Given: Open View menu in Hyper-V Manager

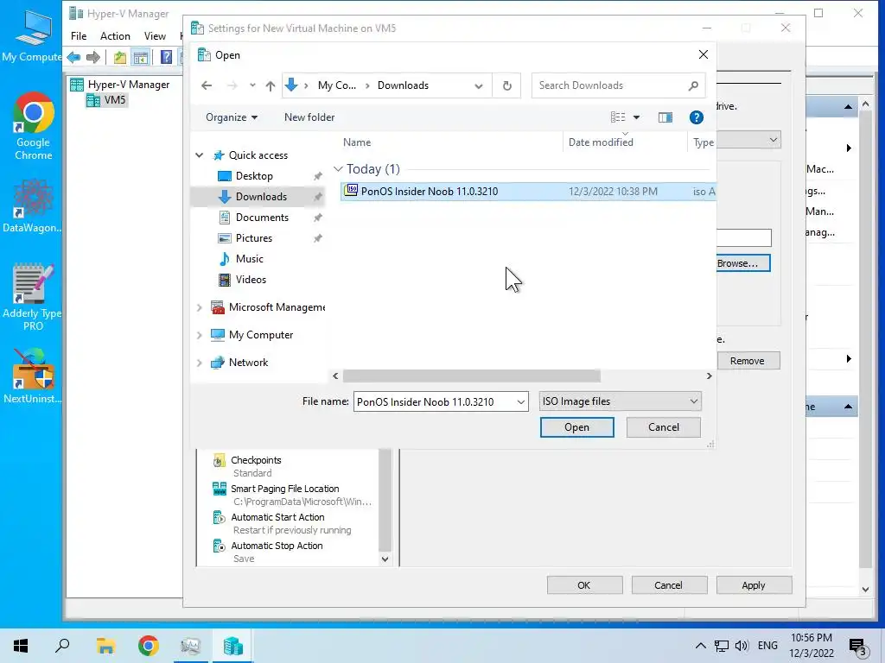Looking at the screenshot, I should (x=155, y=36).
